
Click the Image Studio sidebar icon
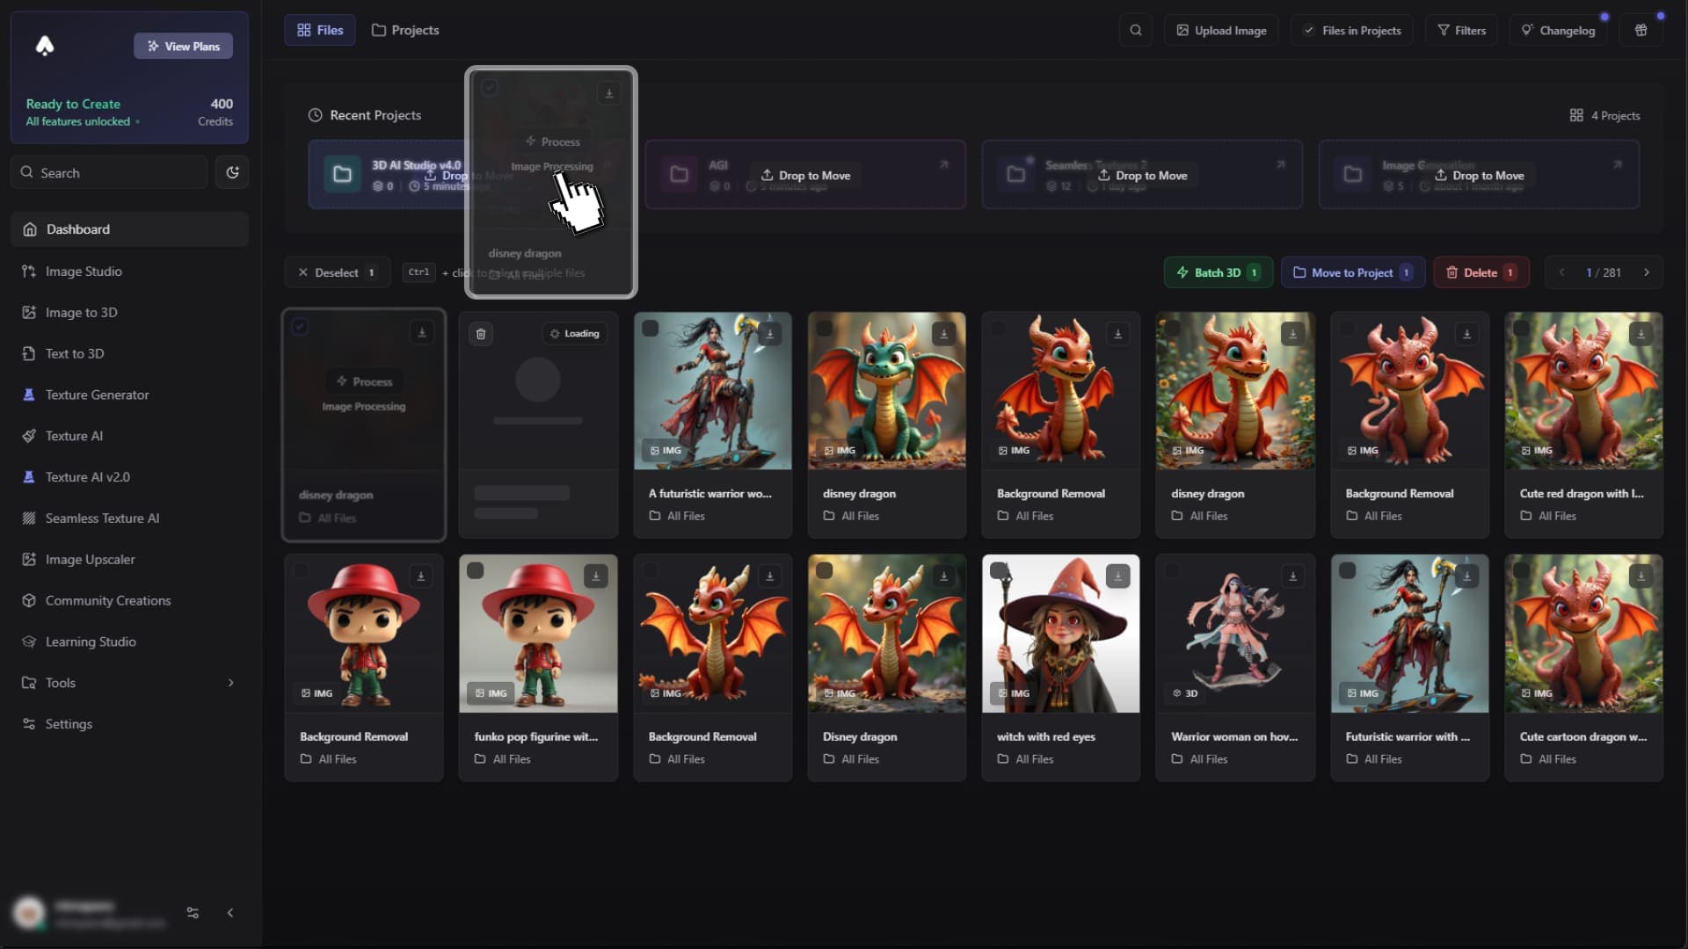29,270
